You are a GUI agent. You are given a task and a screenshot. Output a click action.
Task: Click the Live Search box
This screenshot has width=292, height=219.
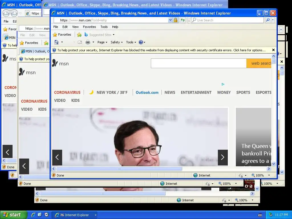click(228, 20)
